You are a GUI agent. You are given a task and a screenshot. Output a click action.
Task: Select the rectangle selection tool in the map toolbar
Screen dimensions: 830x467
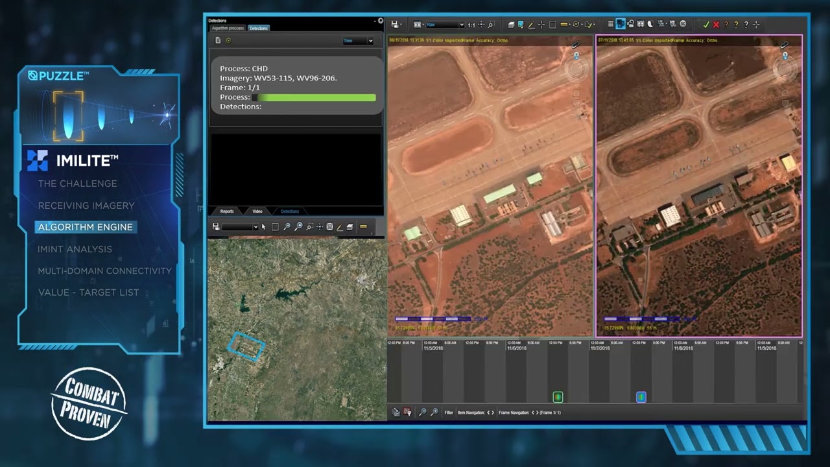275,227
